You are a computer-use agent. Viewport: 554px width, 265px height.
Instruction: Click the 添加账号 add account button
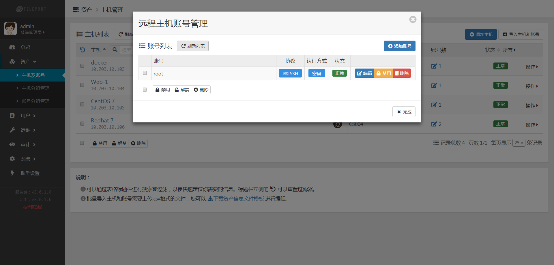(399, 46)
